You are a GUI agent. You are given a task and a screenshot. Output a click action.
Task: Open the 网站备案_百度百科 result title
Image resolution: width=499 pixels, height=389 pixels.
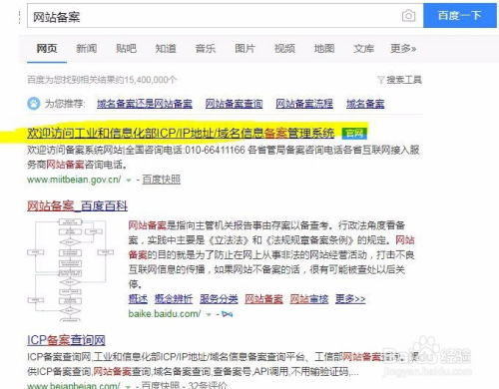pyautogui.click(x=77, y=205)
